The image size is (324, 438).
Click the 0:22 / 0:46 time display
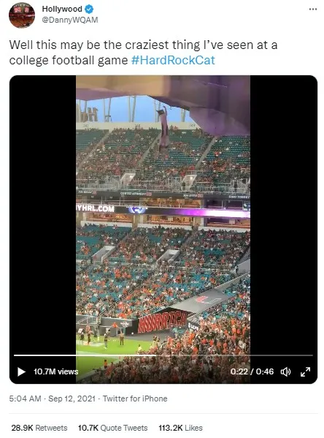tap(252, 371)
